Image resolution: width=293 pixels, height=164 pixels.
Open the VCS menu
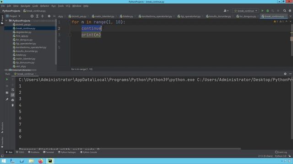coord(68,6)
